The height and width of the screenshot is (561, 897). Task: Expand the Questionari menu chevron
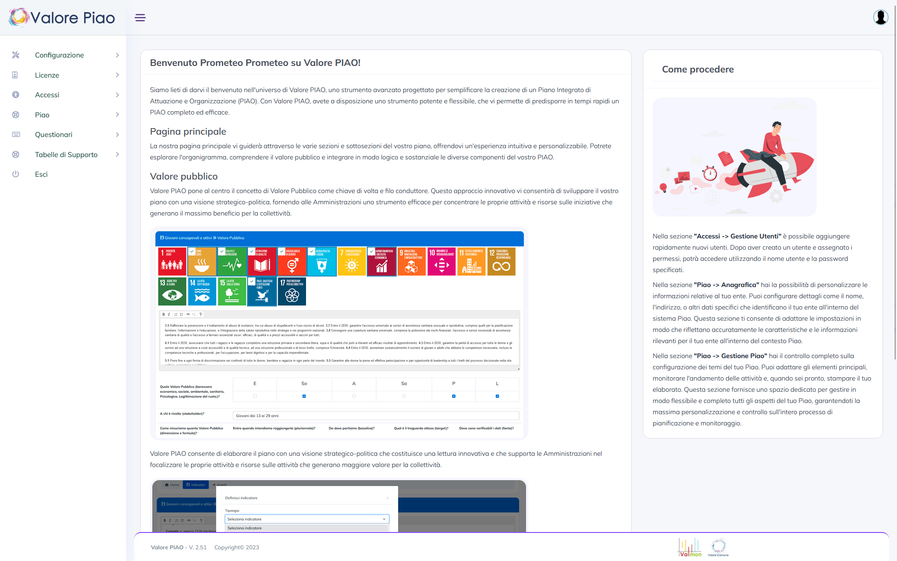117,135
